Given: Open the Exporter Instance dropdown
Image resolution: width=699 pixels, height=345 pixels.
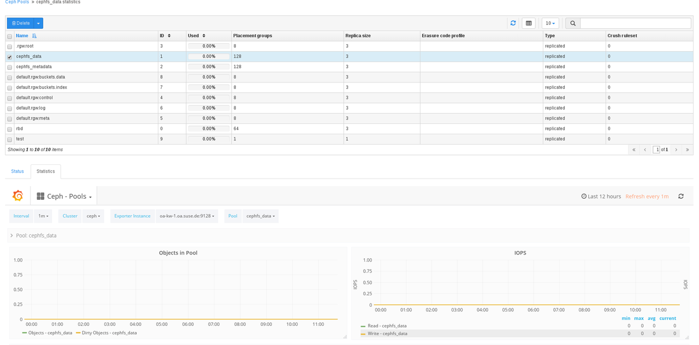Looking at the screenshot, I should tap(187, 216).
